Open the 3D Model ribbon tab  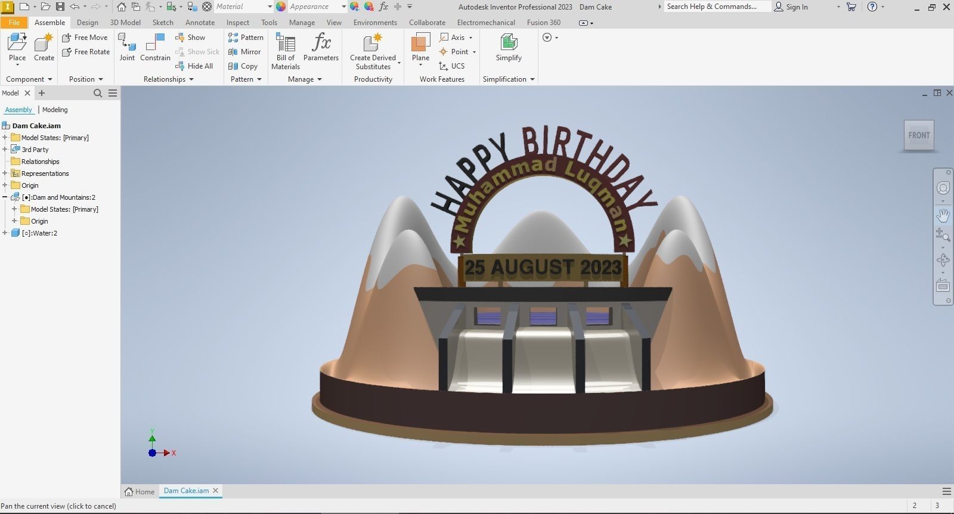click(x=125, y=23)
